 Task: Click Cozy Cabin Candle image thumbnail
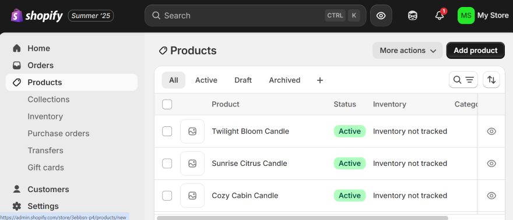tap(192, 196)
